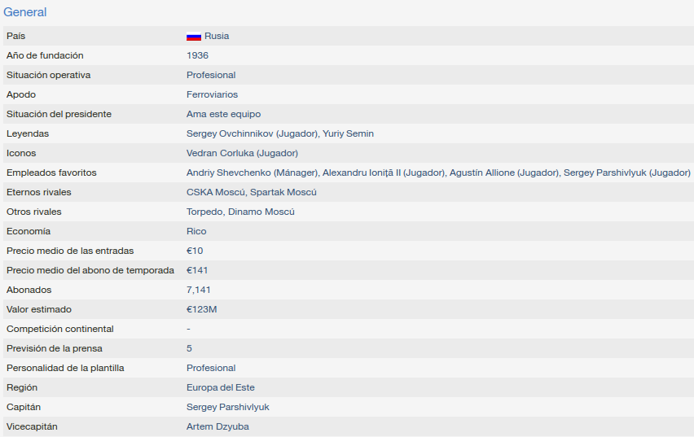The height and width of the screenshot is (437, 694).
Task: Click the Leyendas label
Action: pos(28,133)
